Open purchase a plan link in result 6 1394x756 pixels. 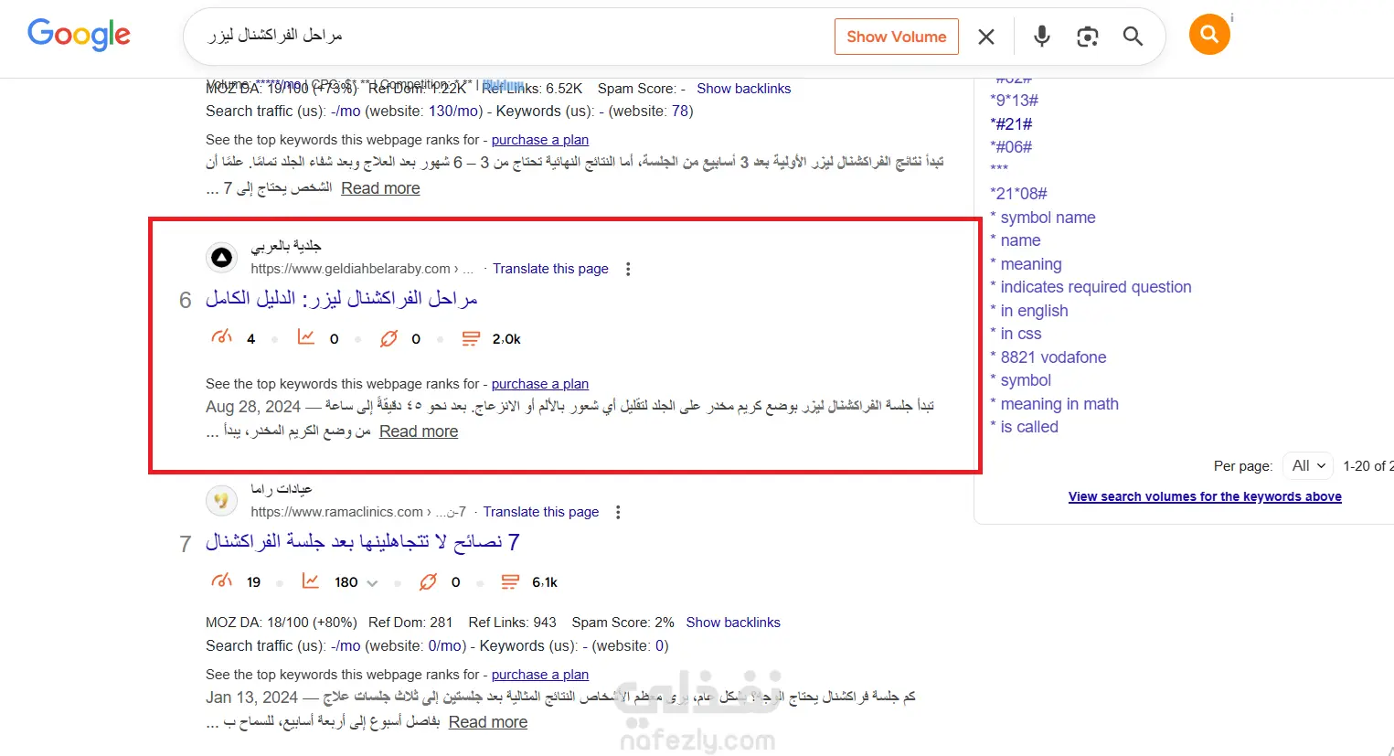pos(540,384)
